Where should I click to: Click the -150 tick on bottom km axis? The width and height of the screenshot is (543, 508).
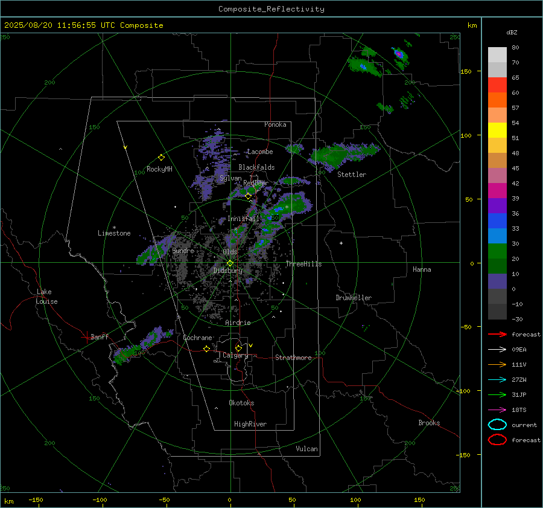[x=36, y=500]
